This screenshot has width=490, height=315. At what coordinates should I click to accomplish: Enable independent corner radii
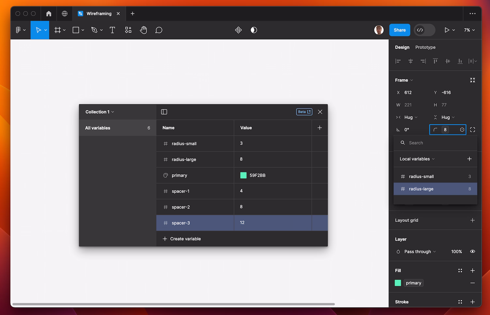coord(473,129)
